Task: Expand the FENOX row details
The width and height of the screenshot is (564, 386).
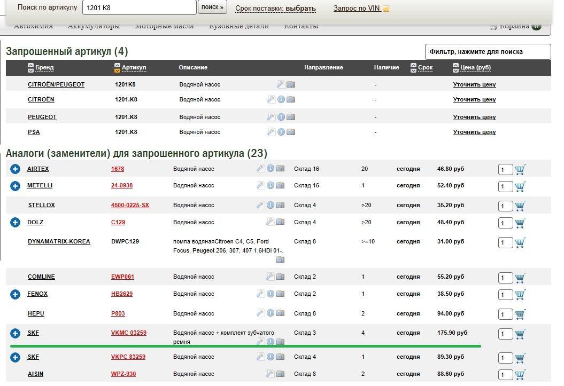Action: [15, 294]
